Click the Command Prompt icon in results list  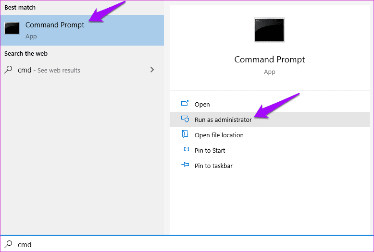(x=12, y=28)
